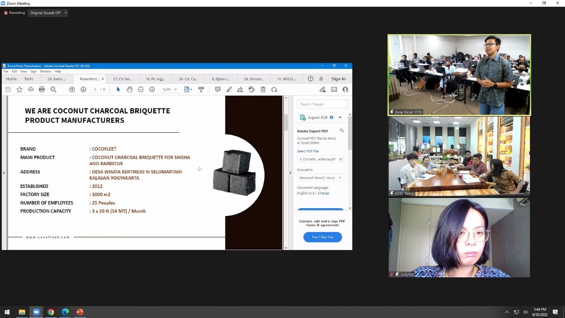Click the cloud upload icon in Acrobat
Image resolution: width=565 pixels, height=318 pixels.
(x=30, y=90)
